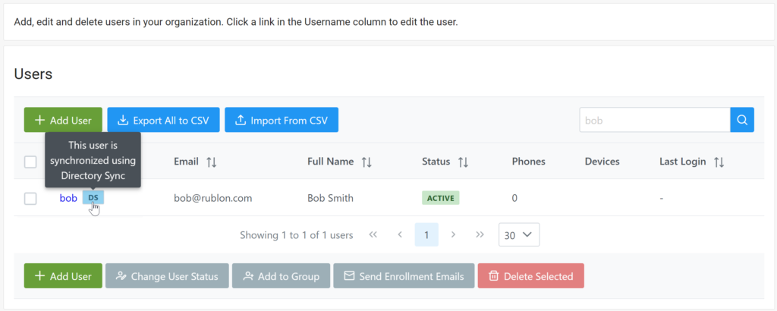Click the magnifier search button
Screen dimensions: 777x311
[x=742, y=120]
